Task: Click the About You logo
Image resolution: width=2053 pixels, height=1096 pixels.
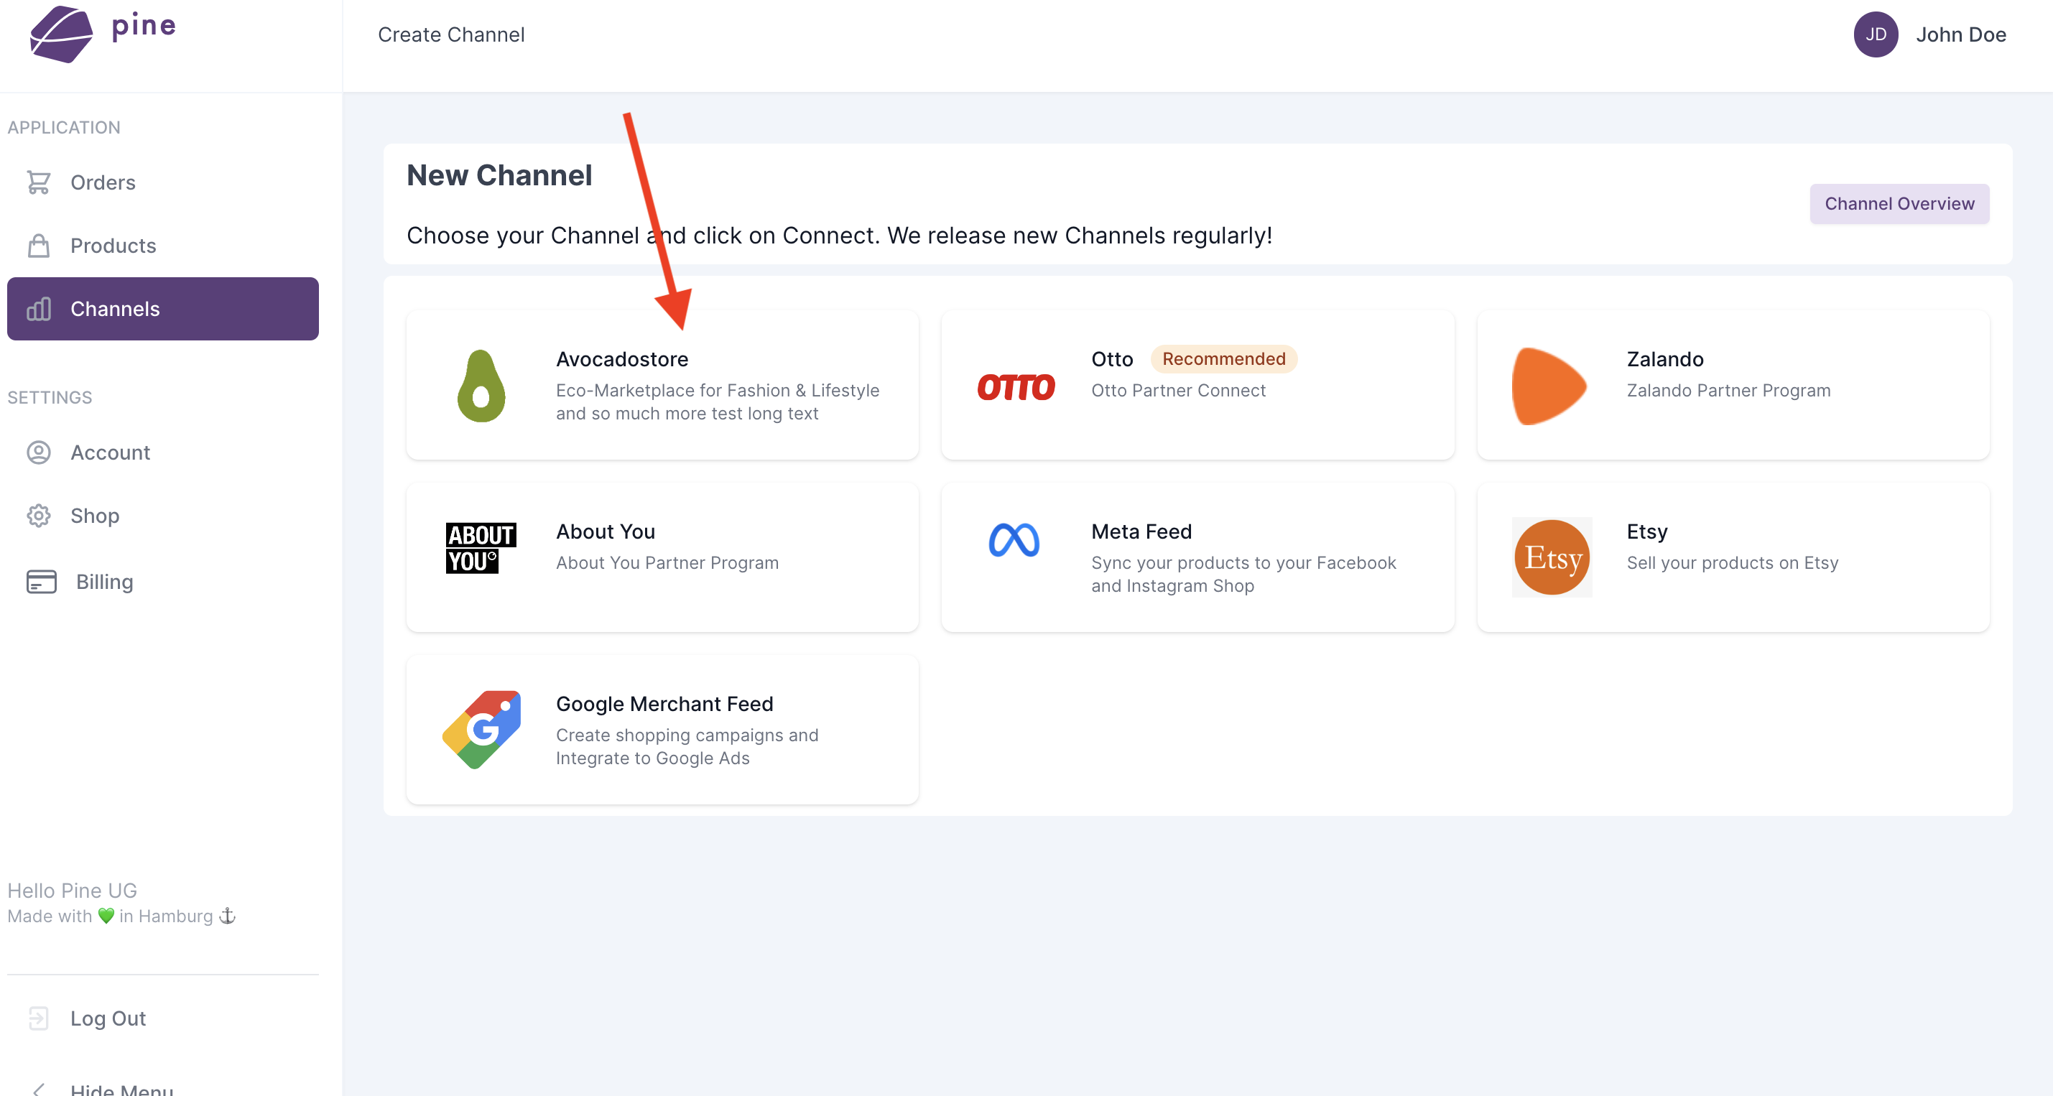Action: [481, 547]
